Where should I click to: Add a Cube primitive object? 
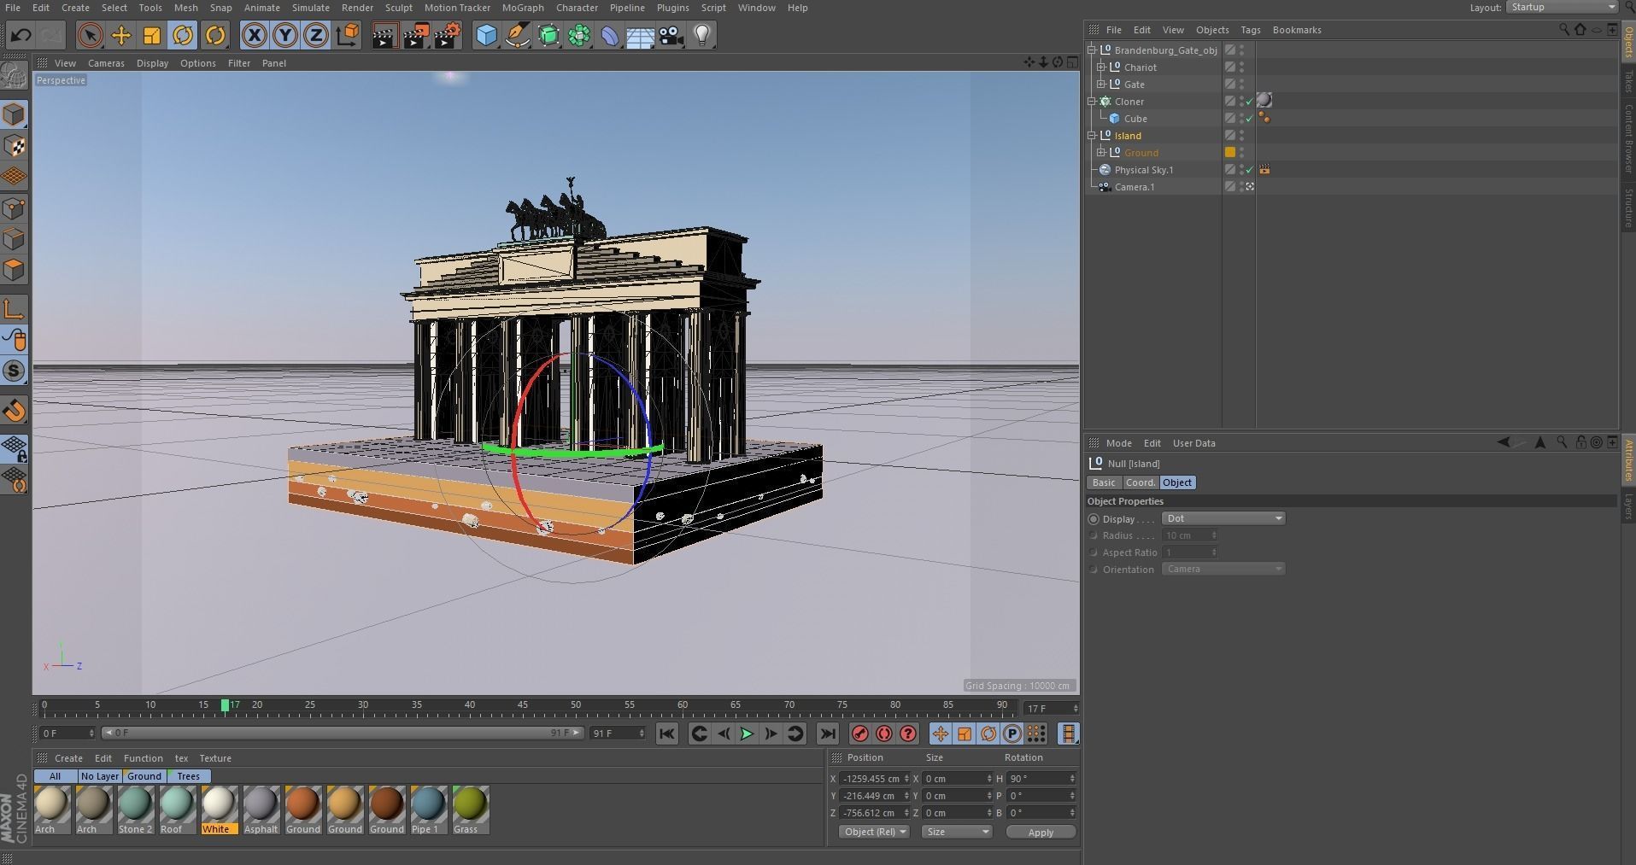486,35
